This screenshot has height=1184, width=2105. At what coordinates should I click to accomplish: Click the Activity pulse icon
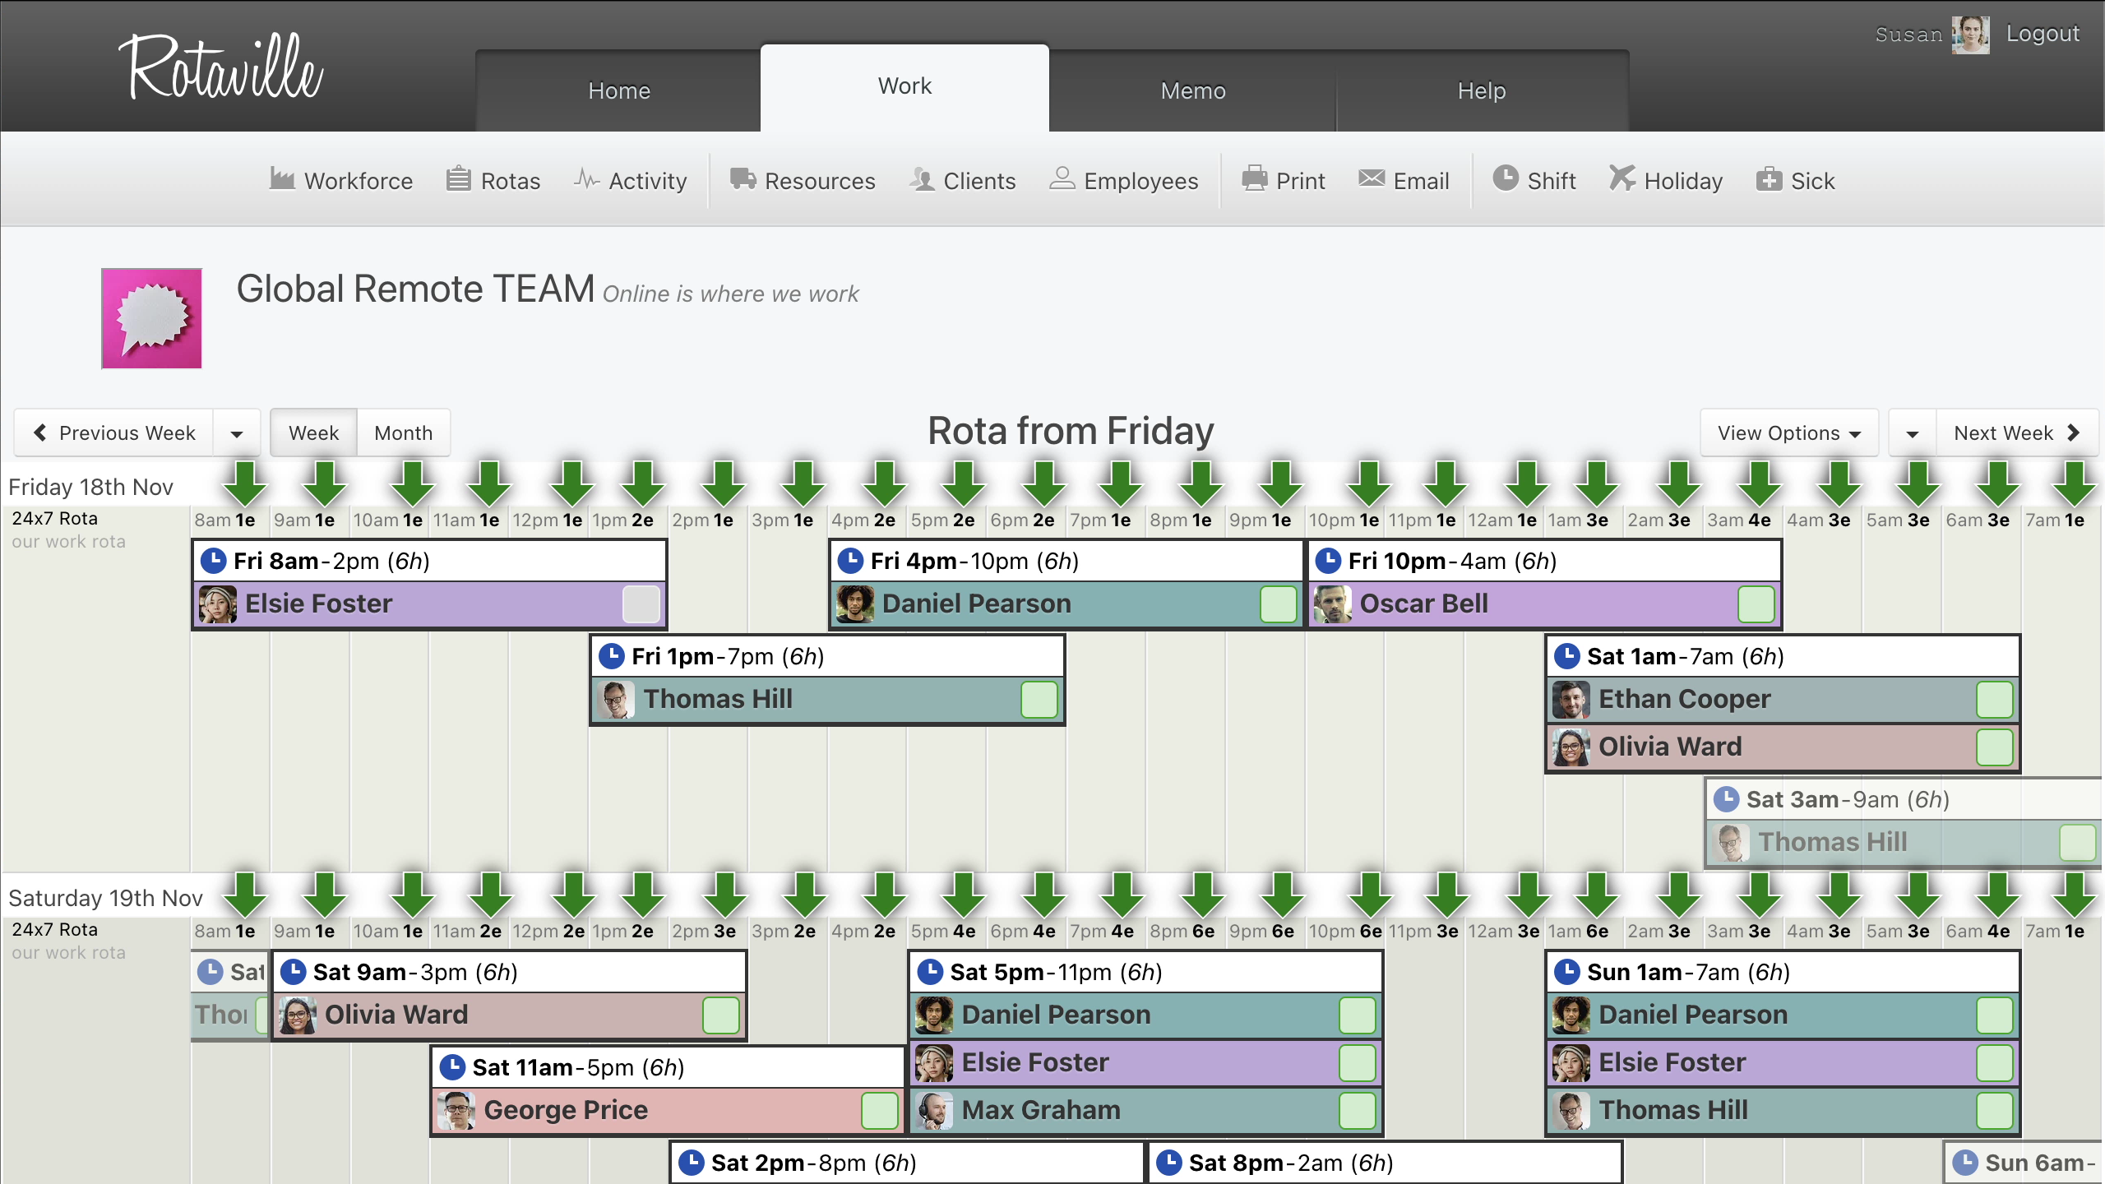(586, 178)
